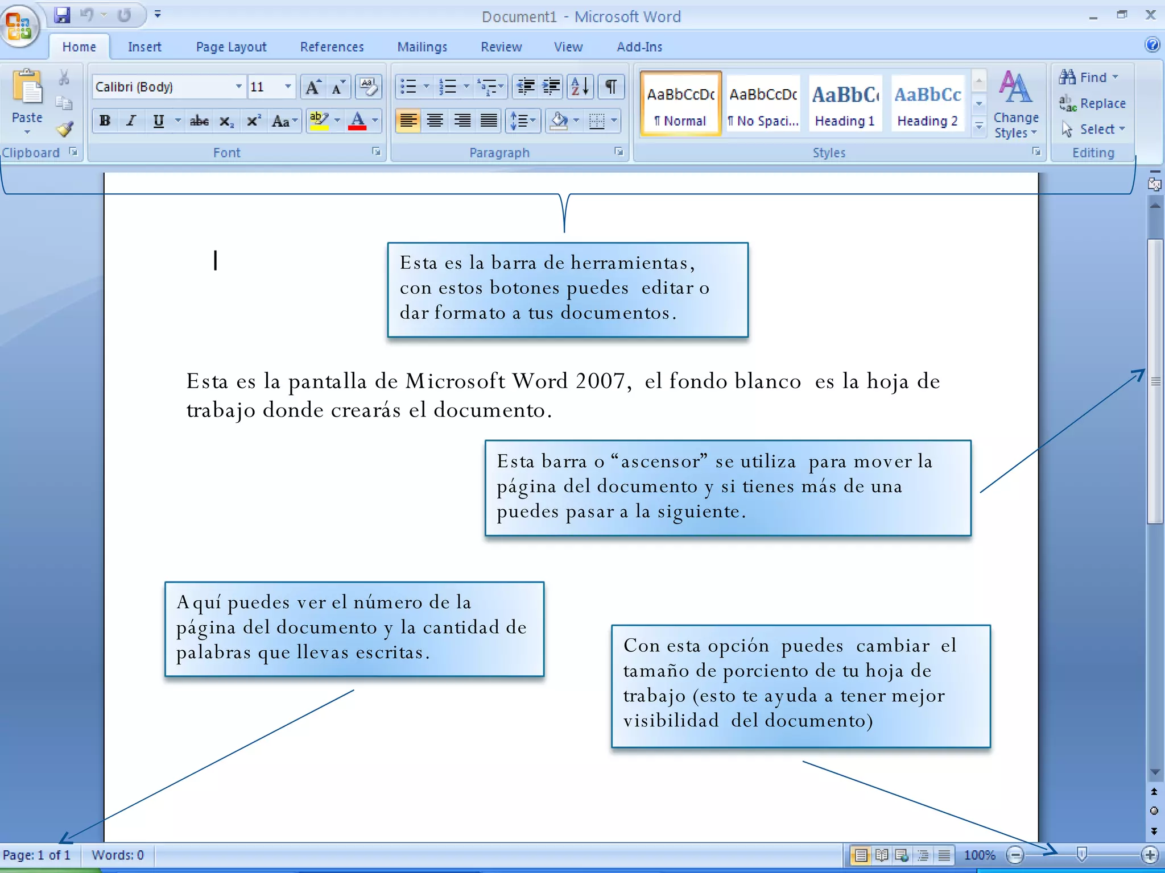The height and width of the screenshot is (873, 1165).
Task: Undo the last action
Action: pyautogui.click(x=87, y=15)
